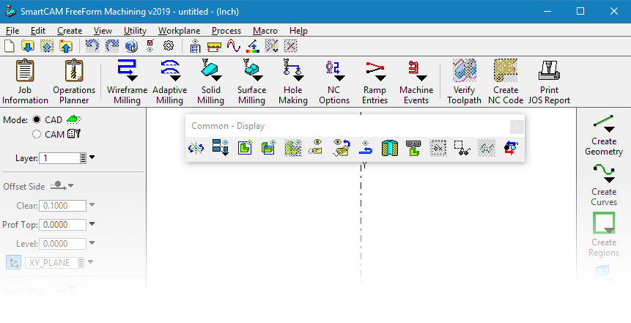Click the Save folder icon with up arrow
The height and width of the screenshot is (323, 631).
tap(66, 46)
